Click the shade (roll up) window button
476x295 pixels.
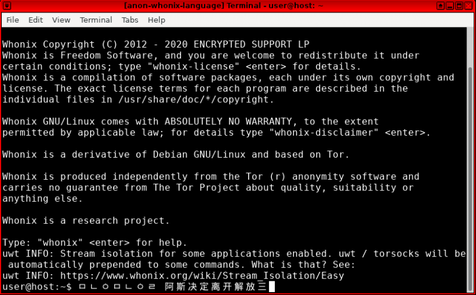pyautogui.click(x=441, y=6)
